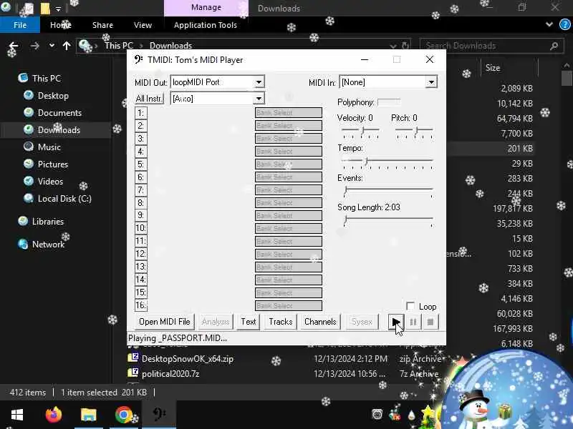Screen dimensions: 573x429
Task: Click the TMIDI bass clef title icon
Action: tap(138, 59)
